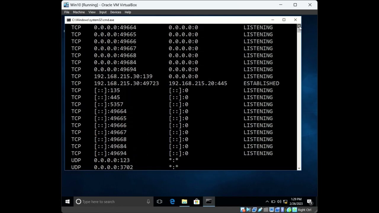
Task: Click the VirtualBox mouse integration indicator
Action: click(289, 210)
